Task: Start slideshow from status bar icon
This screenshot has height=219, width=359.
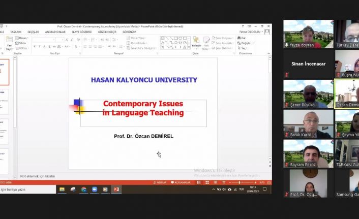Action: (224, 182)
